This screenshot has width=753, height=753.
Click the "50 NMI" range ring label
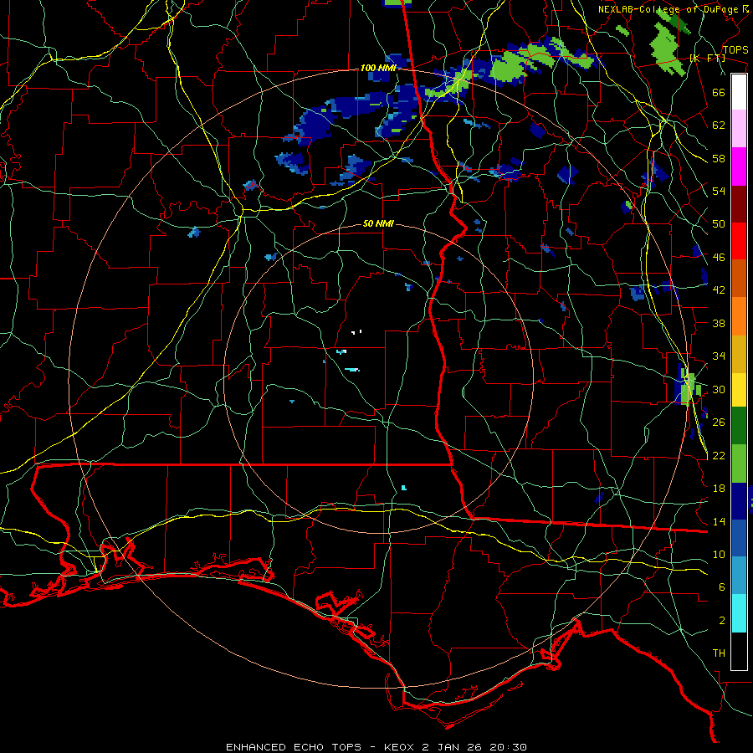point(378,223)
